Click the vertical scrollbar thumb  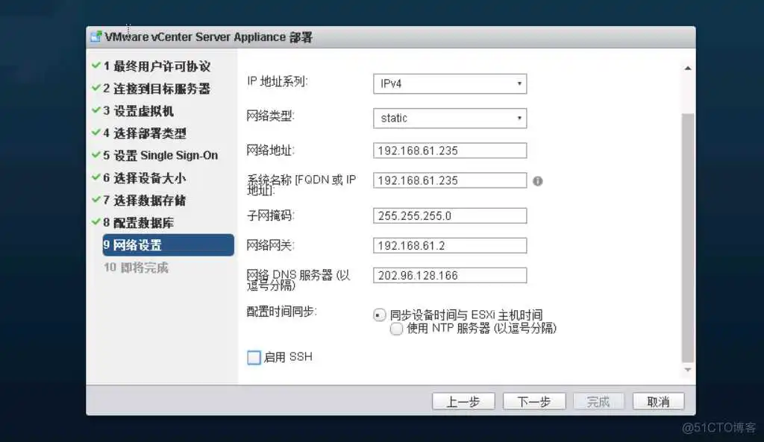[x=687, y=238]
